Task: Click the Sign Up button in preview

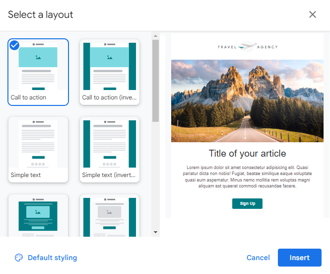Action: click(x=247, y=203)
